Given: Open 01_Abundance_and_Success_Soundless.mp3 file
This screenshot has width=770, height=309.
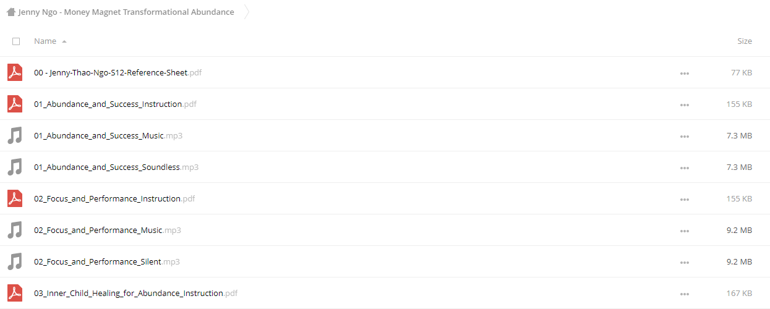Looking at the screenshot, I should pyautogui.click(x=116, y=167).
